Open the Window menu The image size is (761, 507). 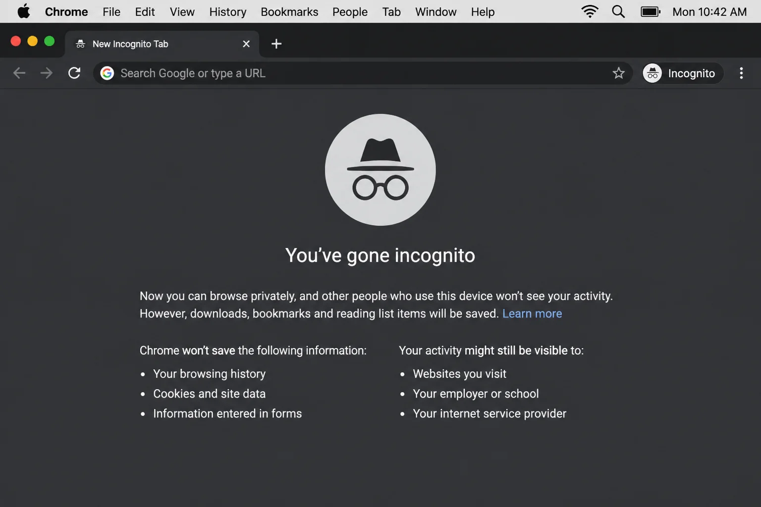(435, 12)
